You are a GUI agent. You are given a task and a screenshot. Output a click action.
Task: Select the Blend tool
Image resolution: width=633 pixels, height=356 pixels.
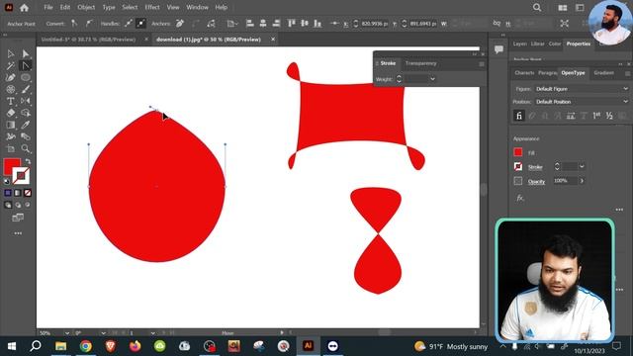coord(26,136)
